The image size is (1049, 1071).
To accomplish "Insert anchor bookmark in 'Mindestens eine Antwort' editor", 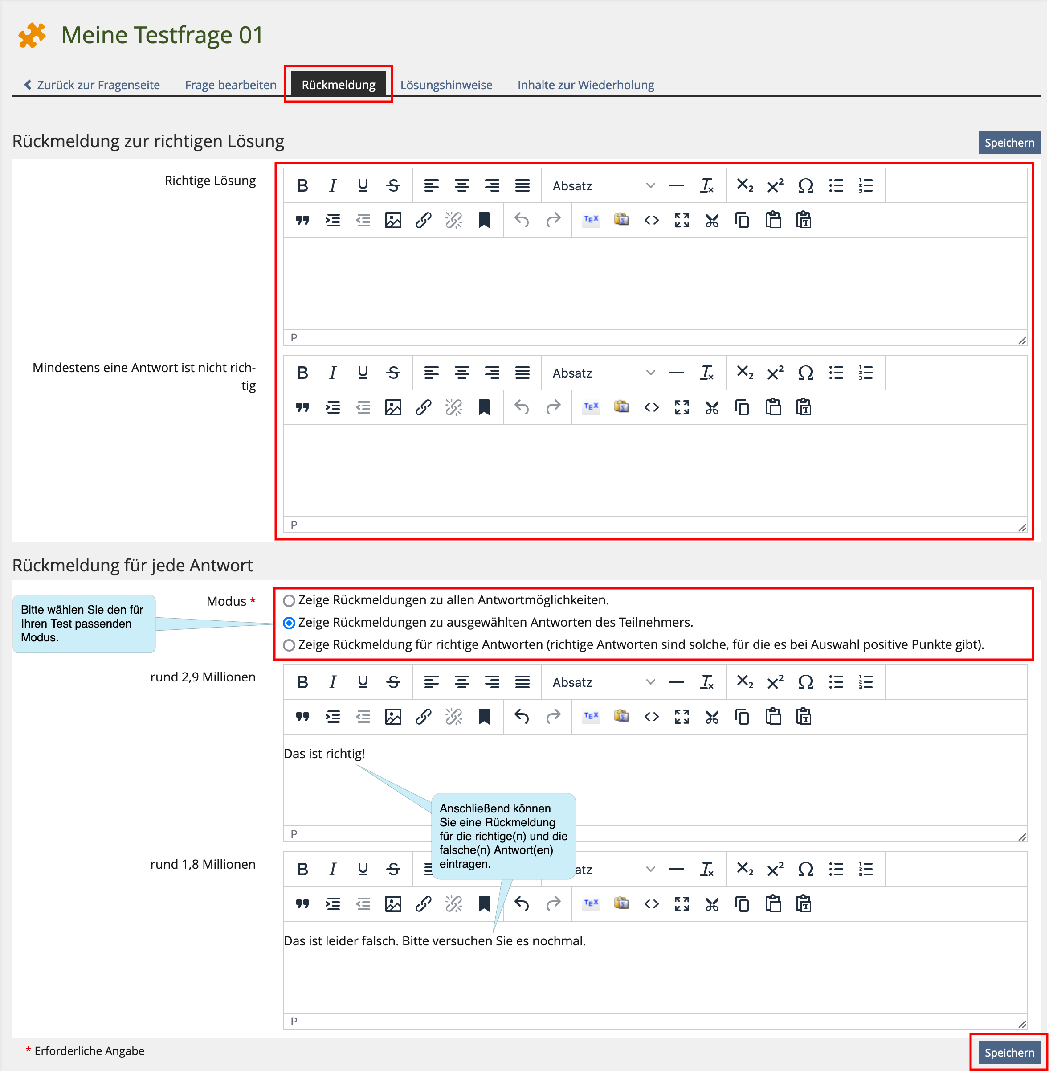I will [484, 408].
